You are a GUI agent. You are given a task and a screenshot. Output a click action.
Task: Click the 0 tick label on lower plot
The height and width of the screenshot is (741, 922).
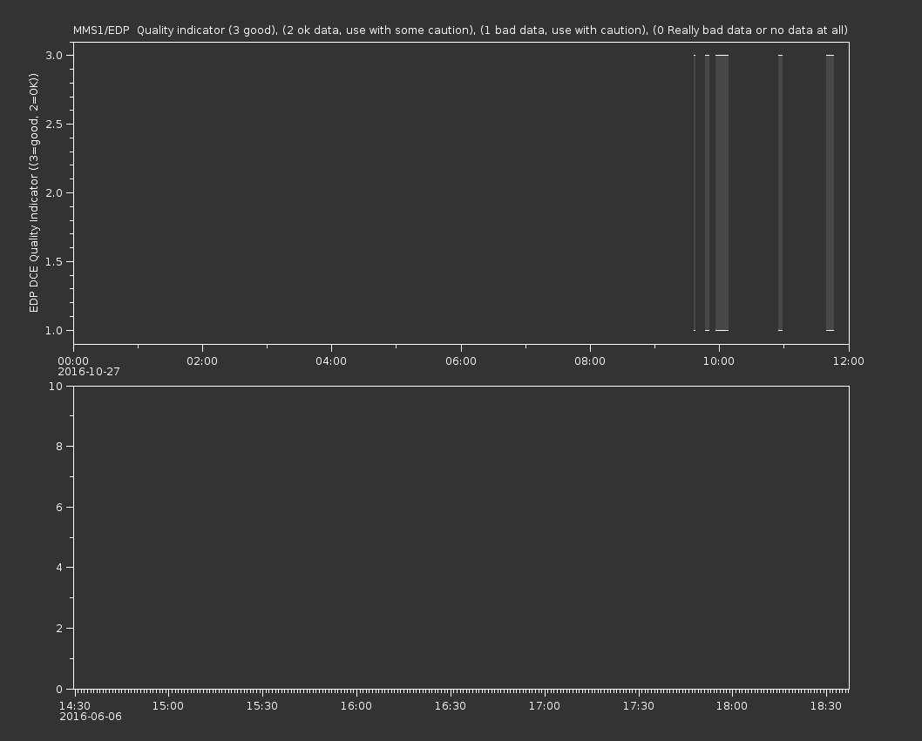coord(59,689)
